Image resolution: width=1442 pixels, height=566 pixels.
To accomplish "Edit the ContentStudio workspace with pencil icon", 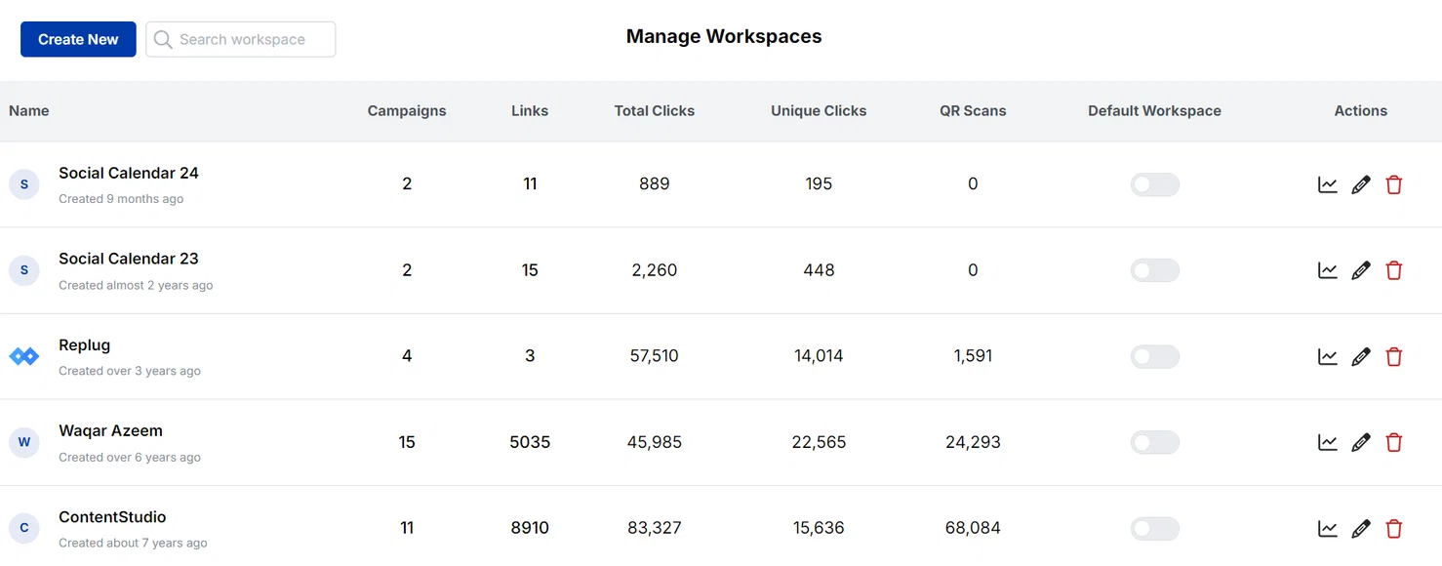I will 1361,529.
